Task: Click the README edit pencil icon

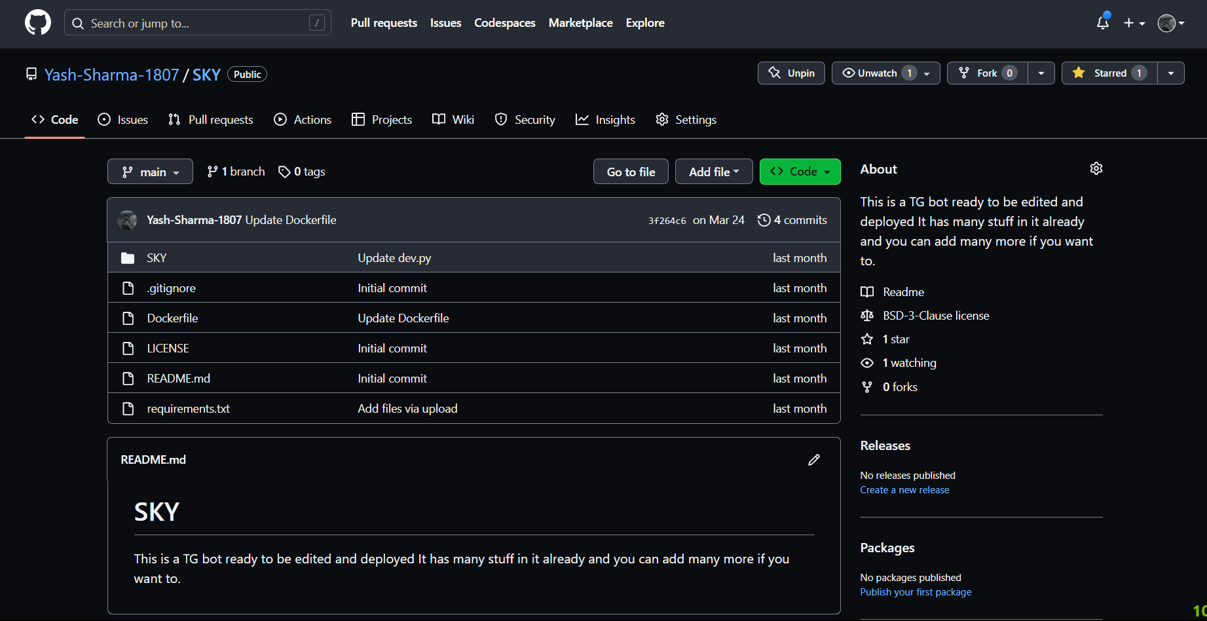Action: pyautogui.click(x=814, y=460)
